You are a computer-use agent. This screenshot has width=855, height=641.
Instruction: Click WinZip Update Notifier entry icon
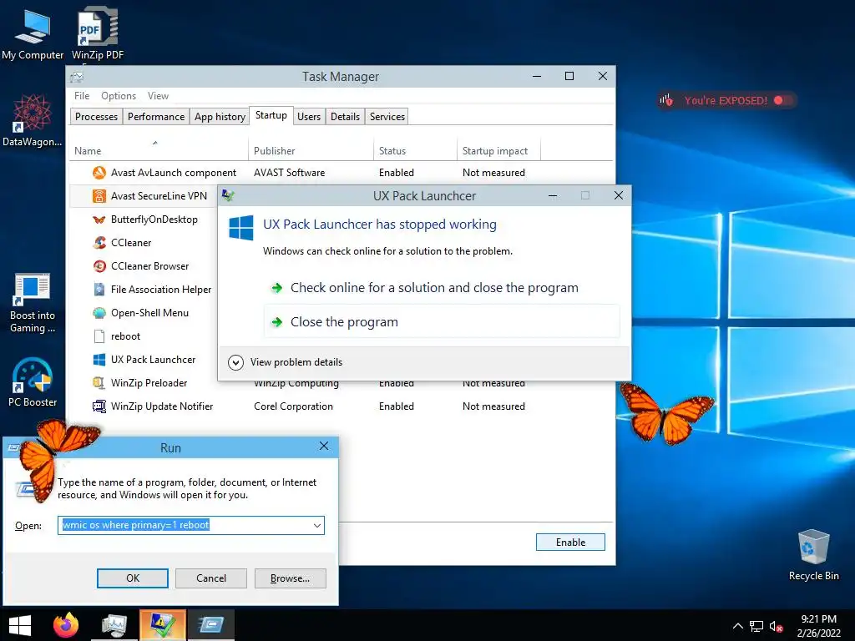pos(99,406)
